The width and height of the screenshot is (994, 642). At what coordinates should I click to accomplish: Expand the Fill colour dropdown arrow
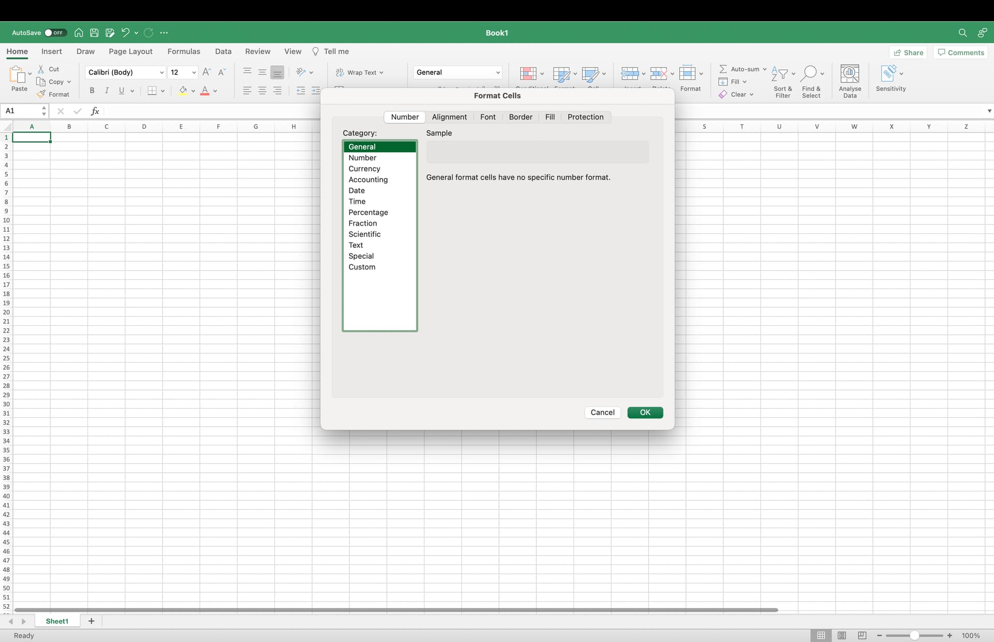click(194, 91)
